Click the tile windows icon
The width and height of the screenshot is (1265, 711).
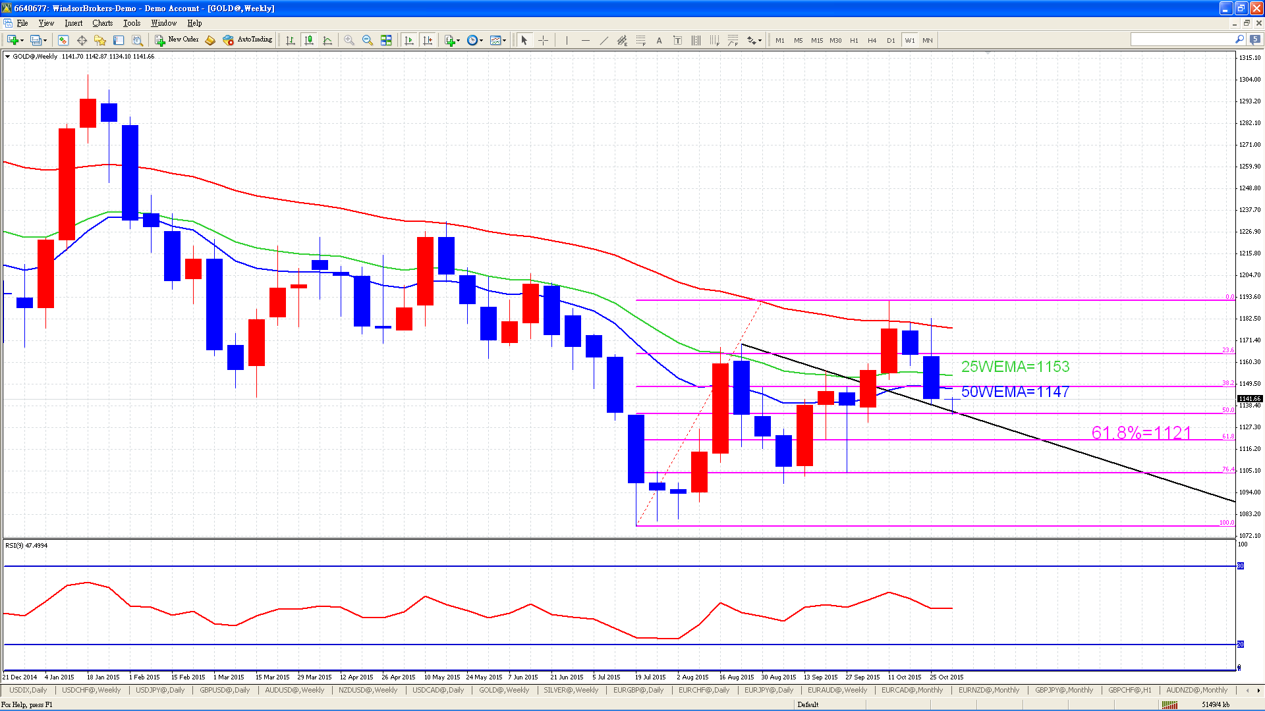point(386,40)
